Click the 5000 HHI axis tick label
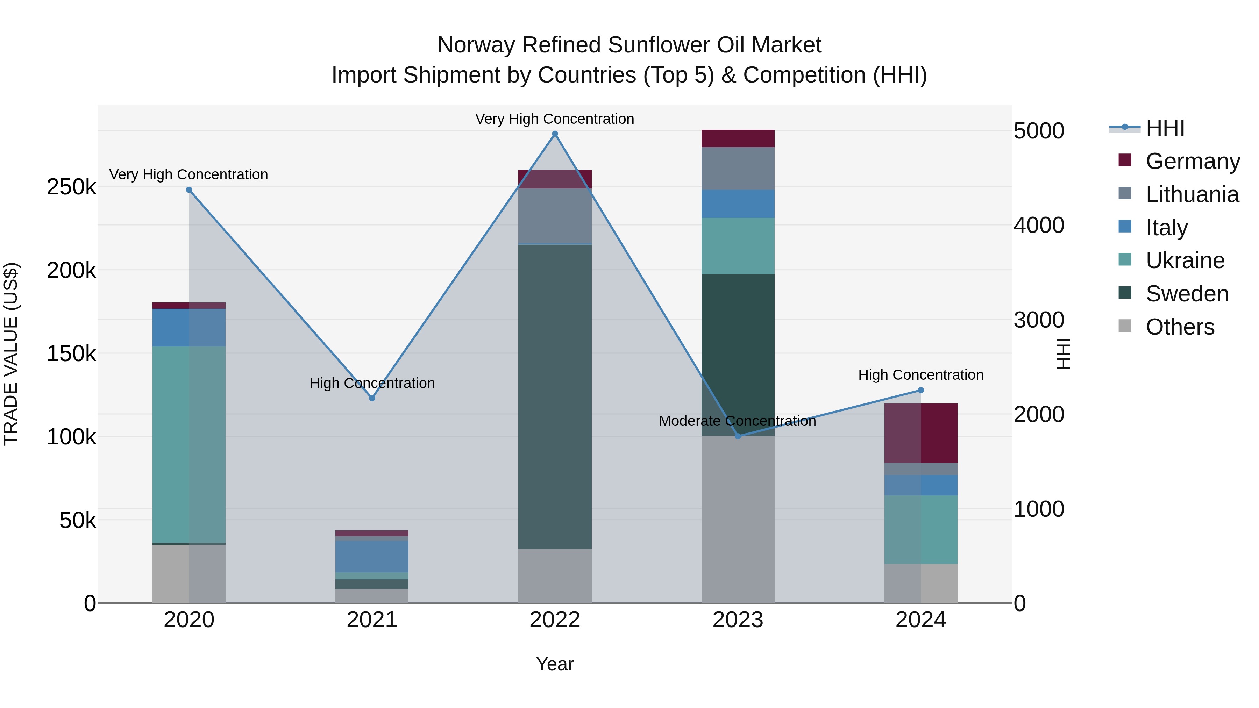The image size is (1259, 708). pos(1039,131)
